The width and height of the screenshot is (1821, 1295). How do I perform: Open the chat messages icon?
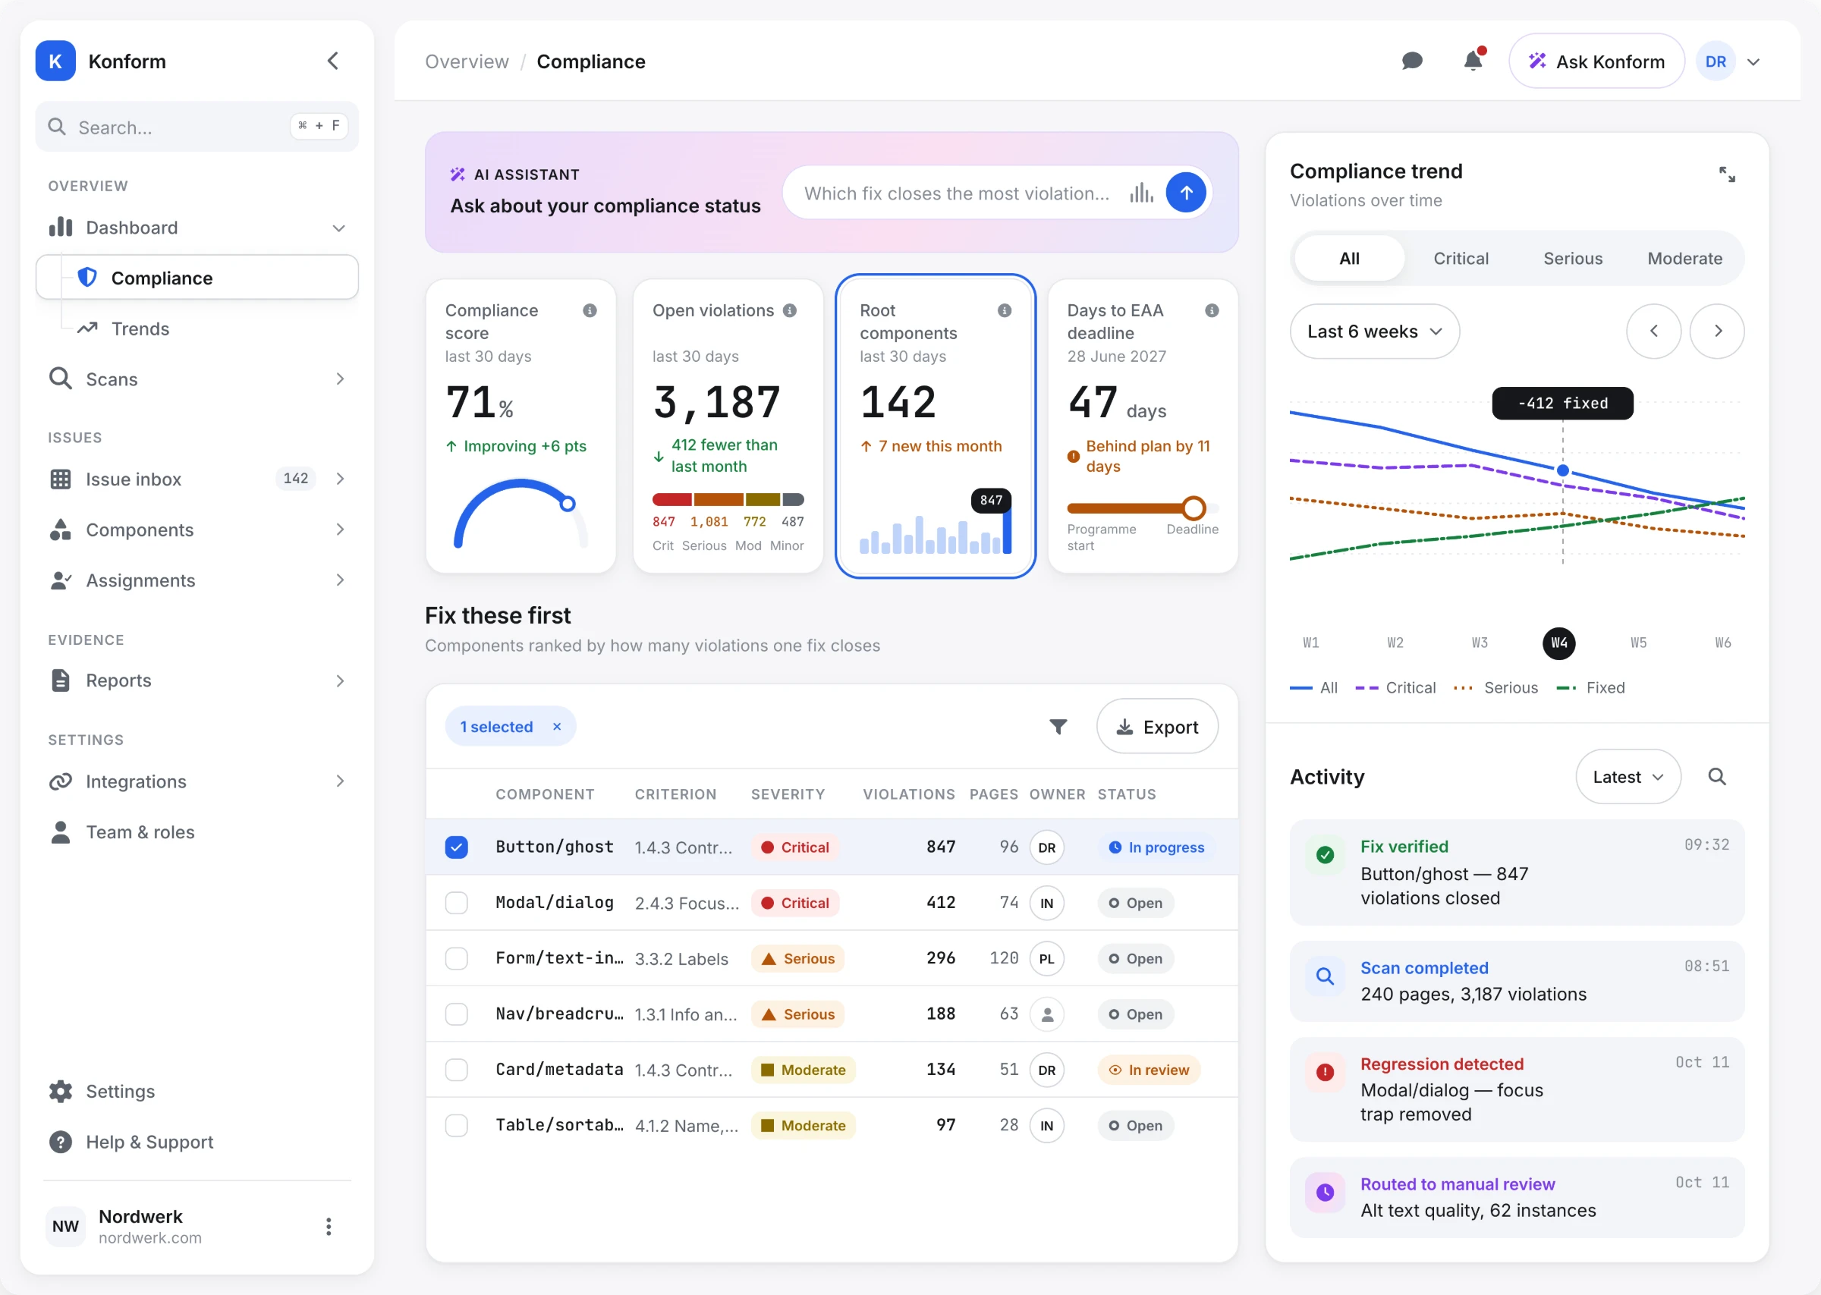(x=1412, y=61)
